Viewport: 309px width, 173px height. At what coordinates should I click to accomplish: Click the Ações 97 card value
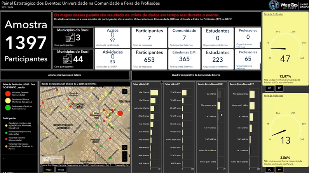pos(113,40)
